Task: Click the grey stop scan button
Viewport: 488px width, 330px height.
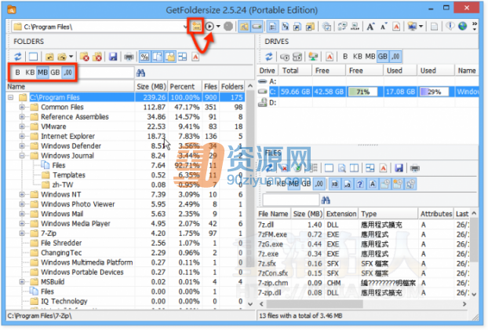Action: [x=228, y=27]
